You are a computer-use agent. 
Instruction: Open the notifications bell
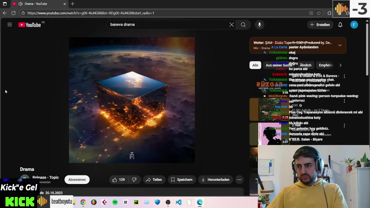click(340, 25)
